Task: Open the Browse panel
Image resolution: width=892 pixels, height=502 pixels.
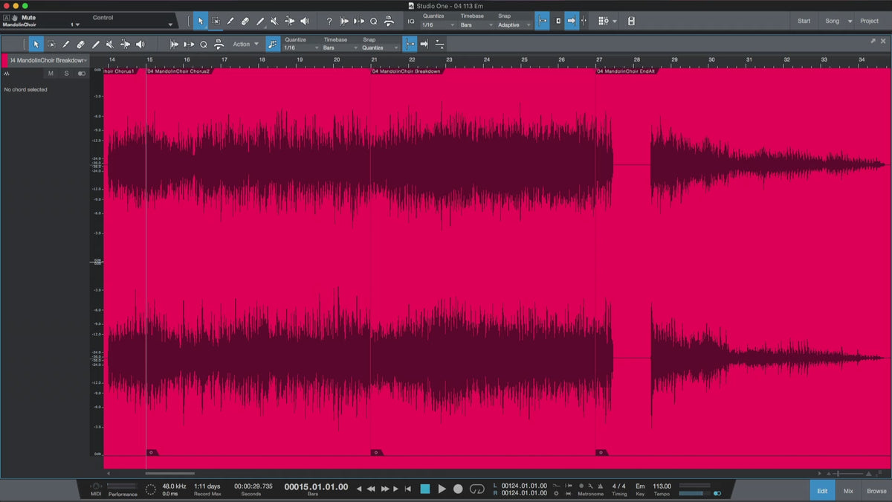Action: [876, 491]
